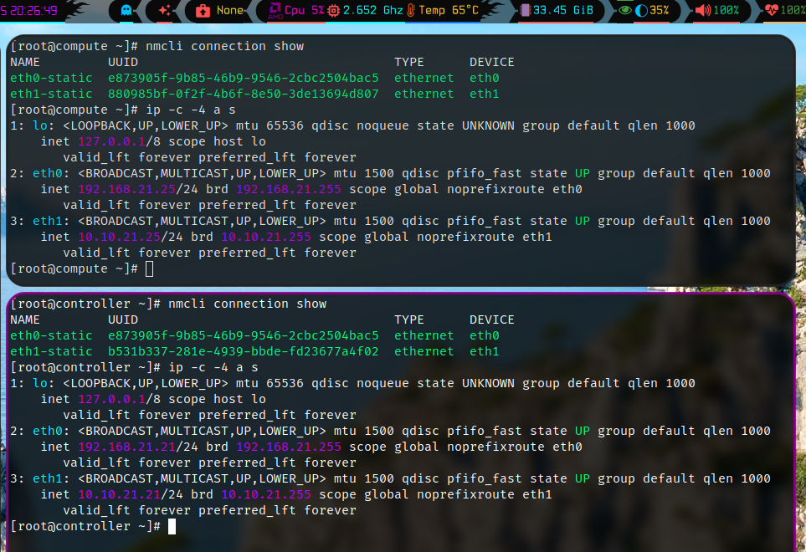Click the purple RAM memory icon
Viewport: 806px width, 552px height.
point(525,11)
